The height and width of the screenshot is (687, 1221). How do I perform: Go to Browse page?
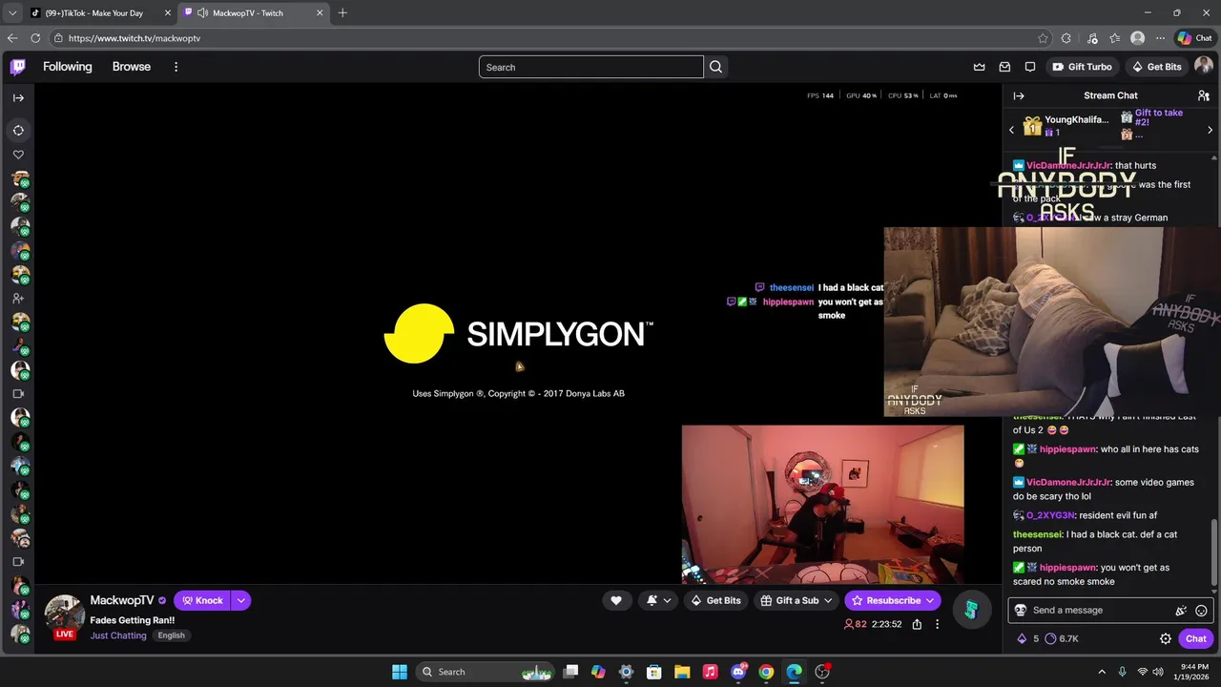click(132, 67)
